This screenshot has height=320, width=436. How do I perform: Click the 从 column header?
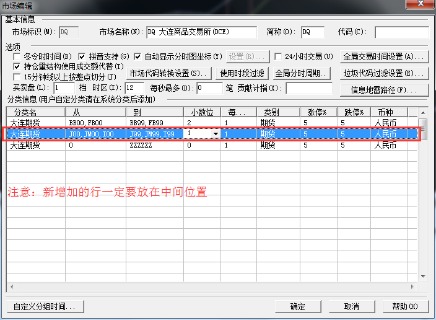coord(95,112)
